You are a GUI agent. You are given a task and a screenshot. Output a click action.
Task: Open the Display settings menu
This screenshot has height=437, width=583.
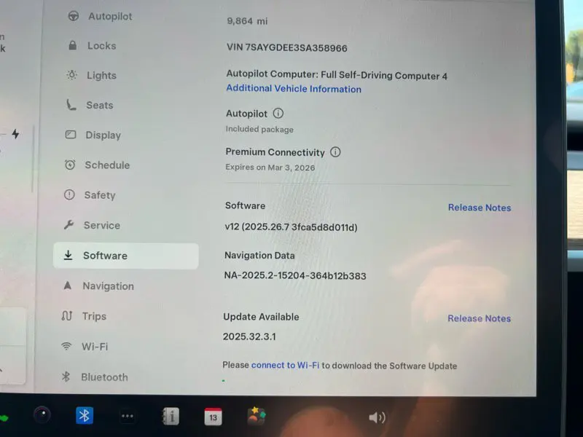(x=94, y=135)
